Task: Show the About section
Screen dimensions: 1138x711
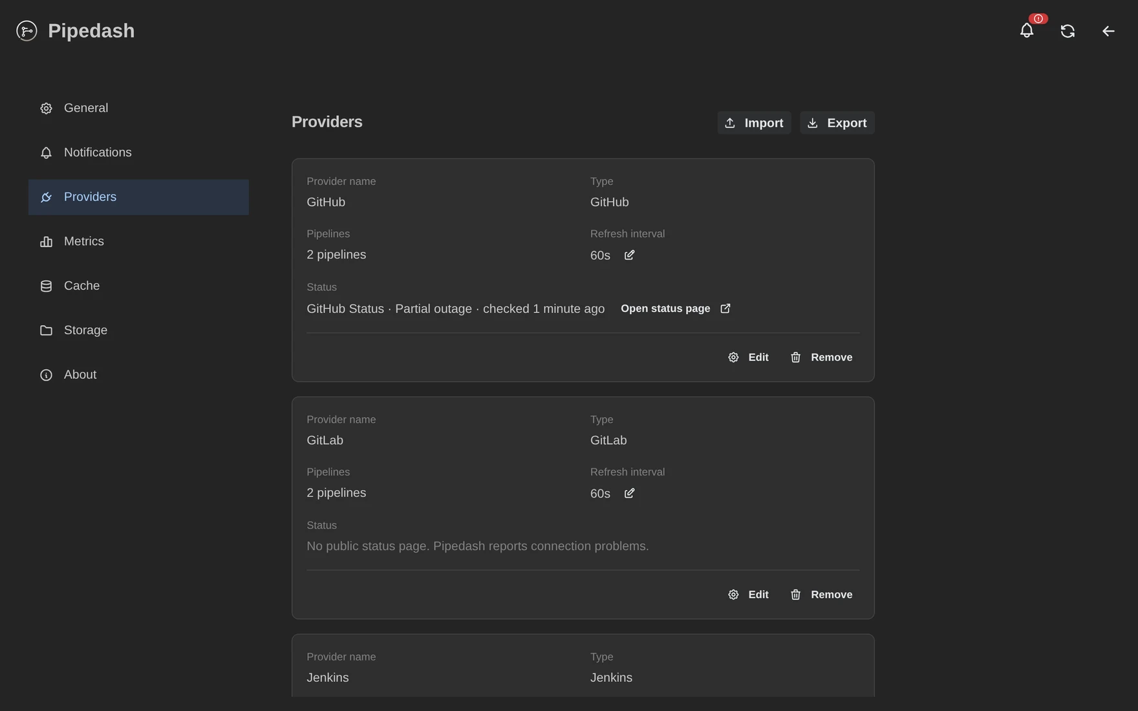Action: [138, 375]
